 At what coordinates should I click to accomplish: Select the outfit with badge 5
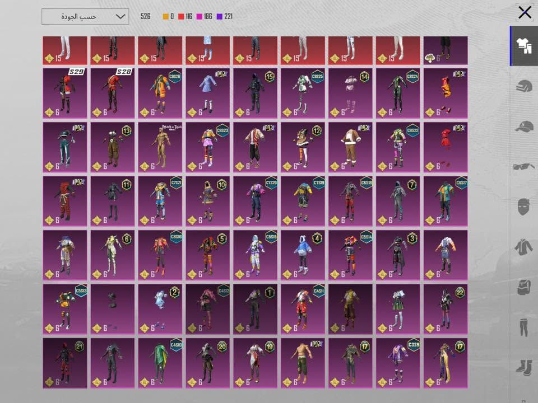[208, 255]
